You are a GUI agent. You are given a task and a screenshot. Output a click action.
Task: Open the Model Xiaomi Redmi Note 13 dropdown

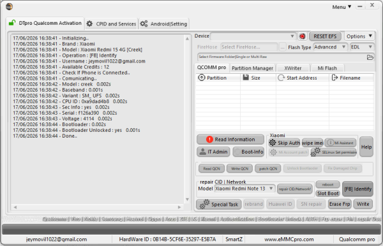point(244,189)
